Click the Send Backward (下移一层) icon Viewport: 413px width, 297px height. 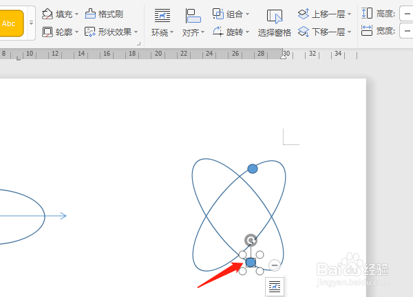pyautogui.click(x=304, y=32)
